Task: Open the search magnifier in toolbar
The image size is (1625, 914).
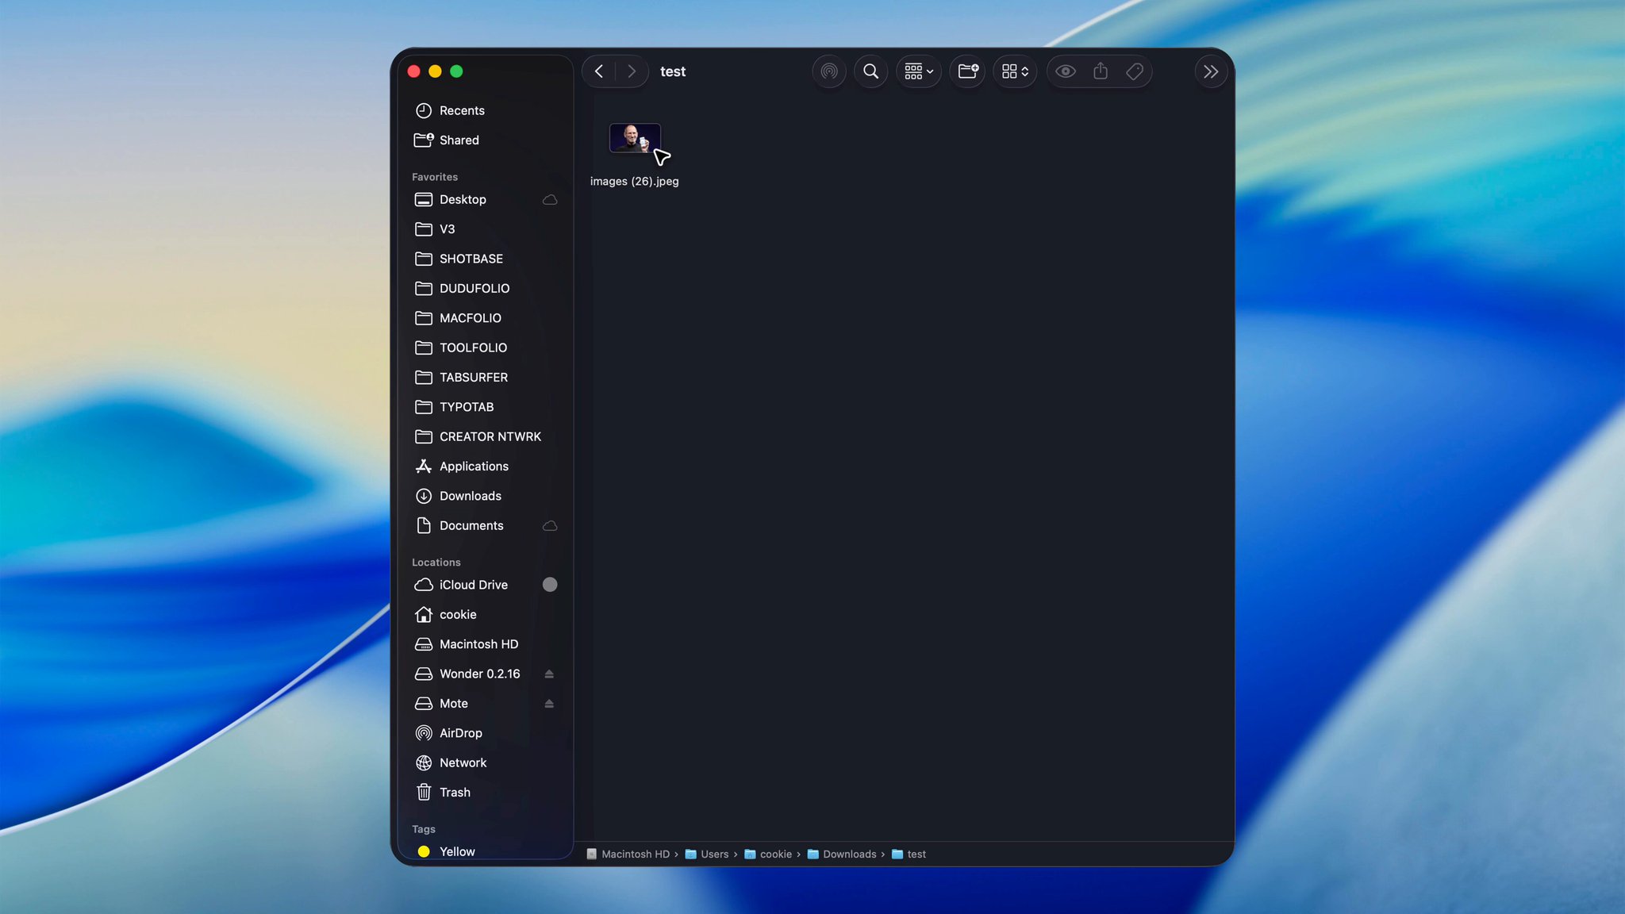Action: tap(870, 71)
